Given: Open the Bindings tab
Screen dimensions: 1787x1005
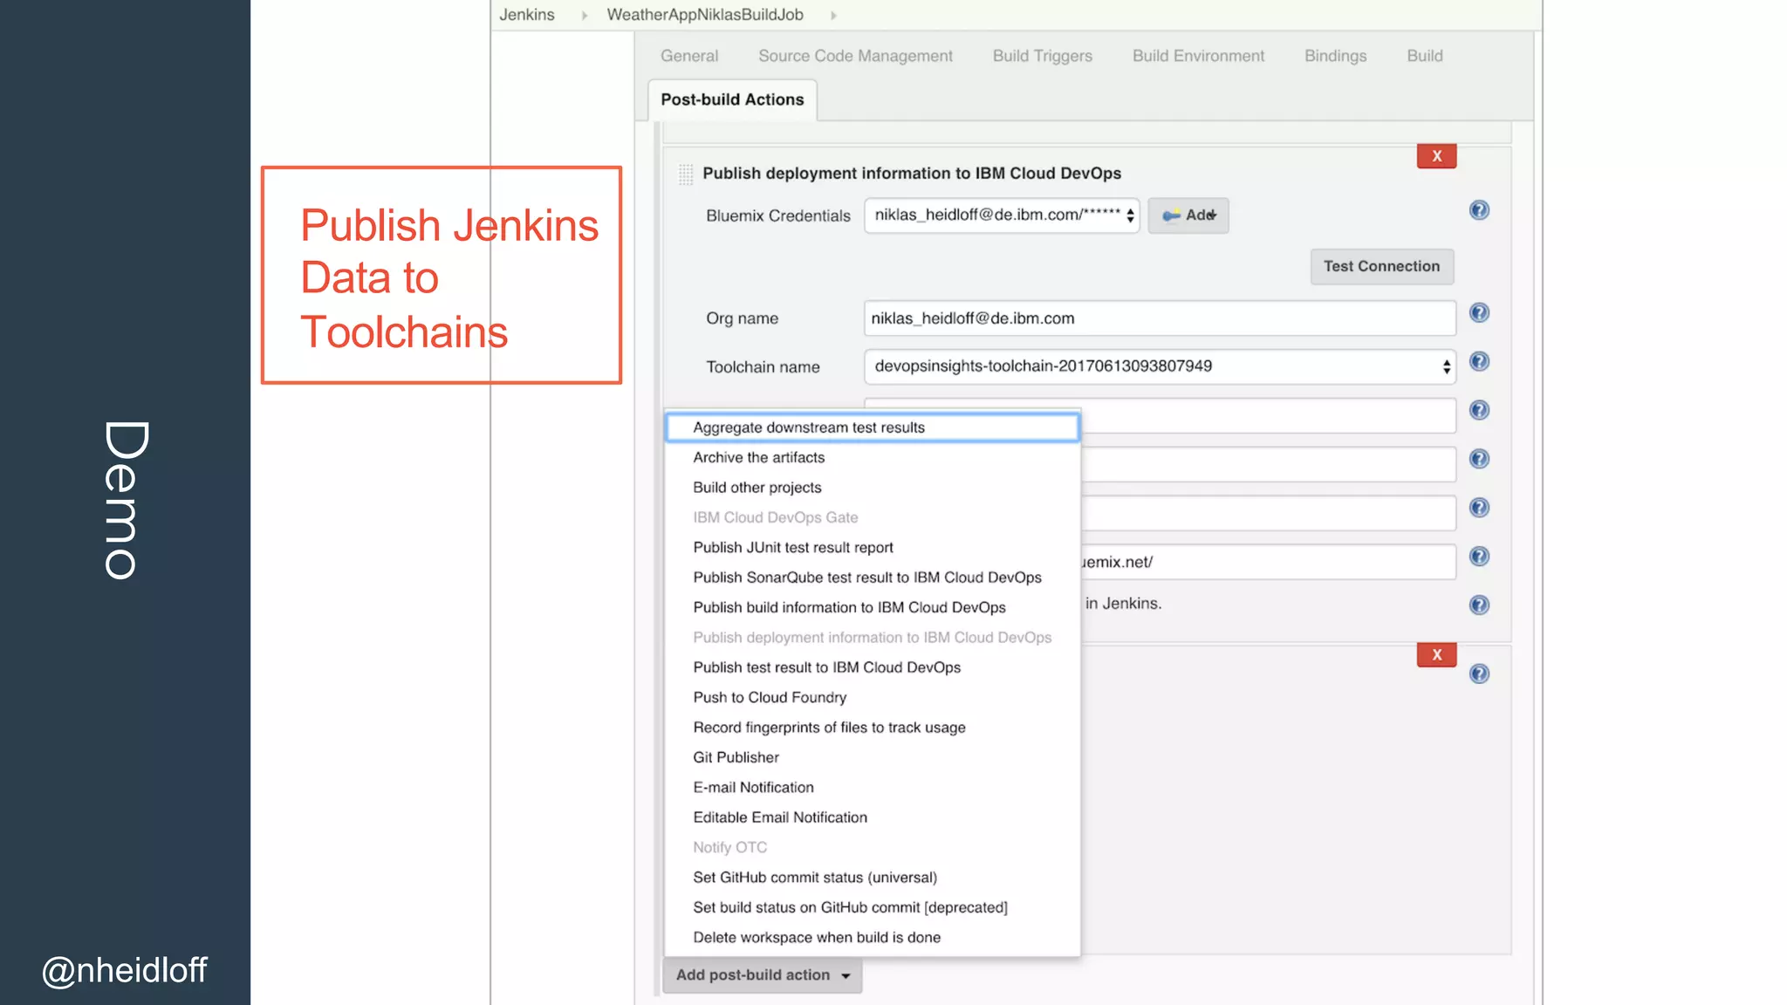Looking at the screenshot, I should [x=1335, y=56].
